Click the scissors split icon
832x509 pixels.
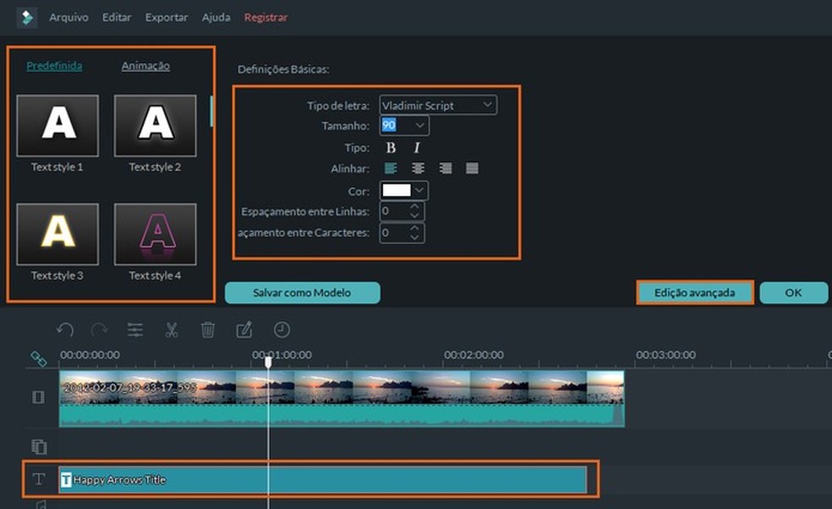pos(172,330)
